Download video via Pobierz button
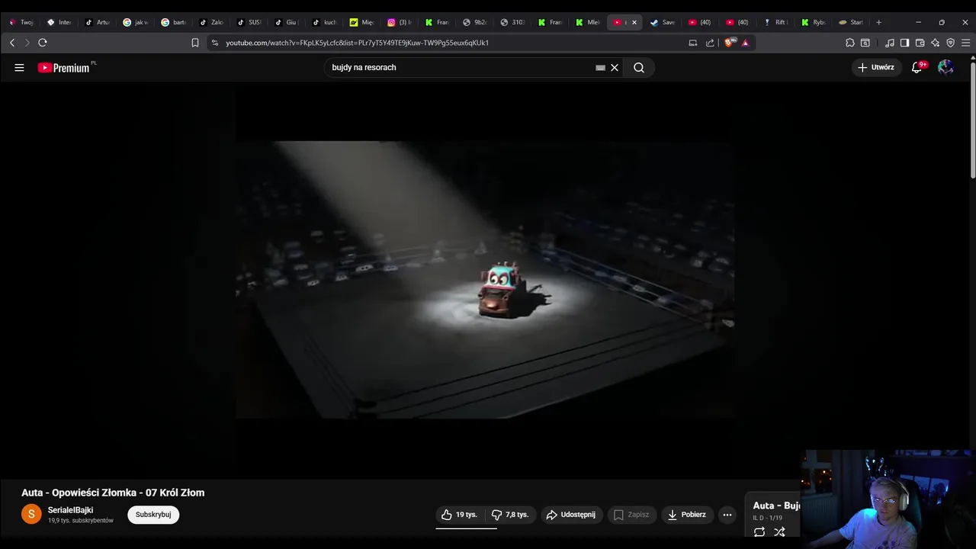This screenshot has width=976, height=549. (x=687, y=515)
